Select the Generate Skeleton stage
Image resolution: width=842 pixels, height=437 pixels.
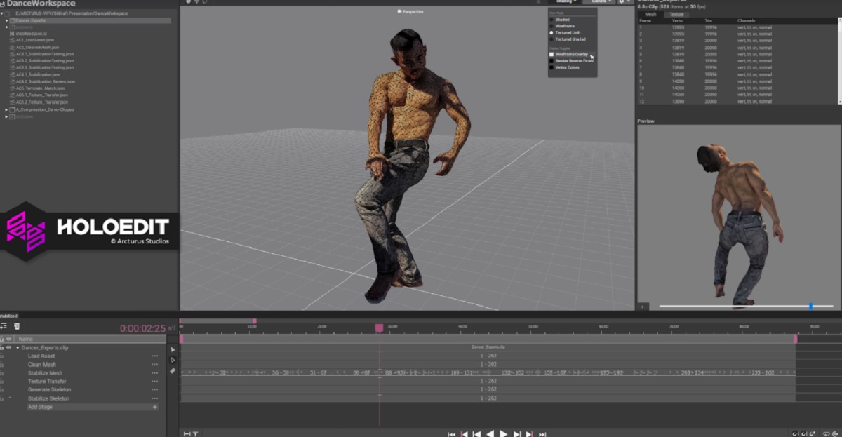(49, 390)
